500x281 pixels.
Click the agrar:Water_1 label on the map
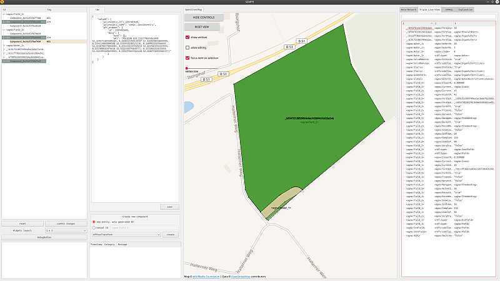pyautogui.click(x=281, y=208)
